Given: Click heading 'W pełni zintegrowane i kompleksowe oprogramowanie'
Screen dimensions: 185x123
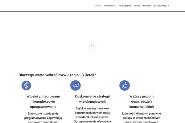Looking at the screenshot, I should [43, 101].
